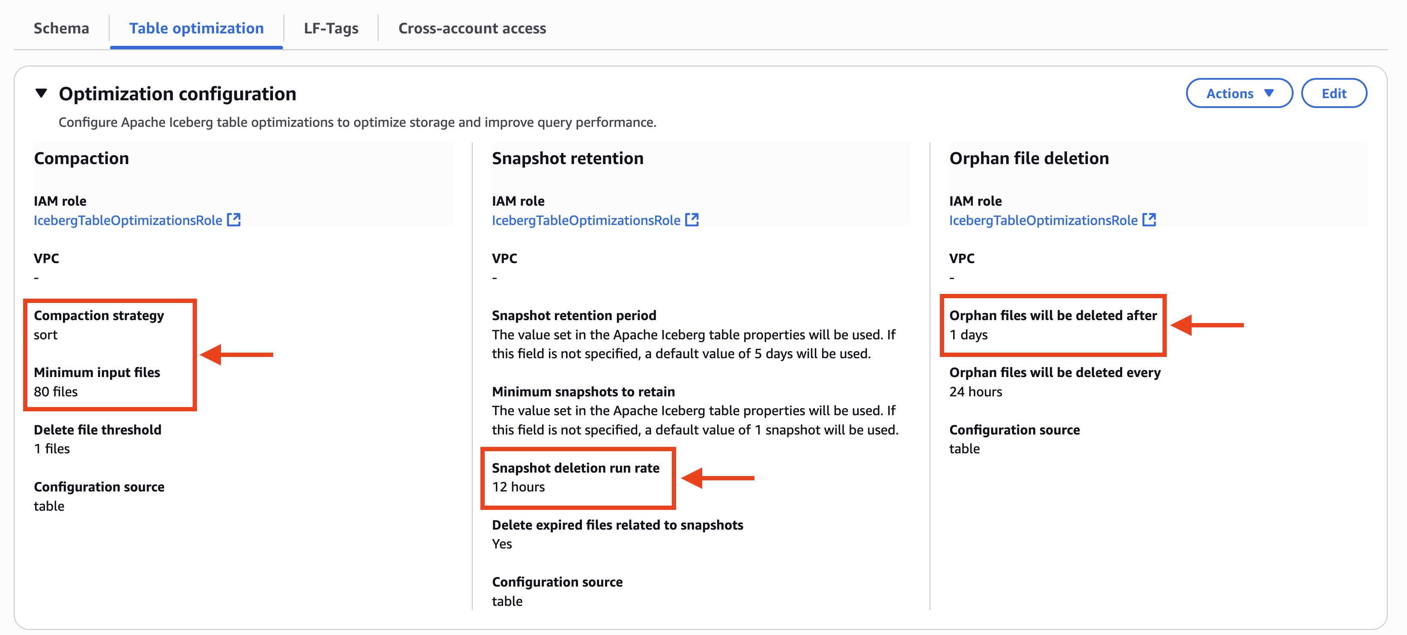Click external link icon beside Snapshot retention IAM role
Image resolution: width=1407 pixels, height=635 pixels.
692,220
